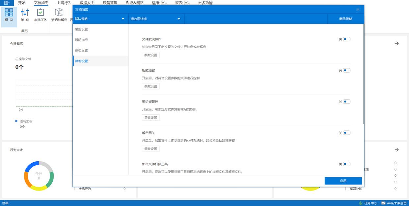Open 任务中心 in the status bar
The image size is (409, 206).
click(368, 203)
